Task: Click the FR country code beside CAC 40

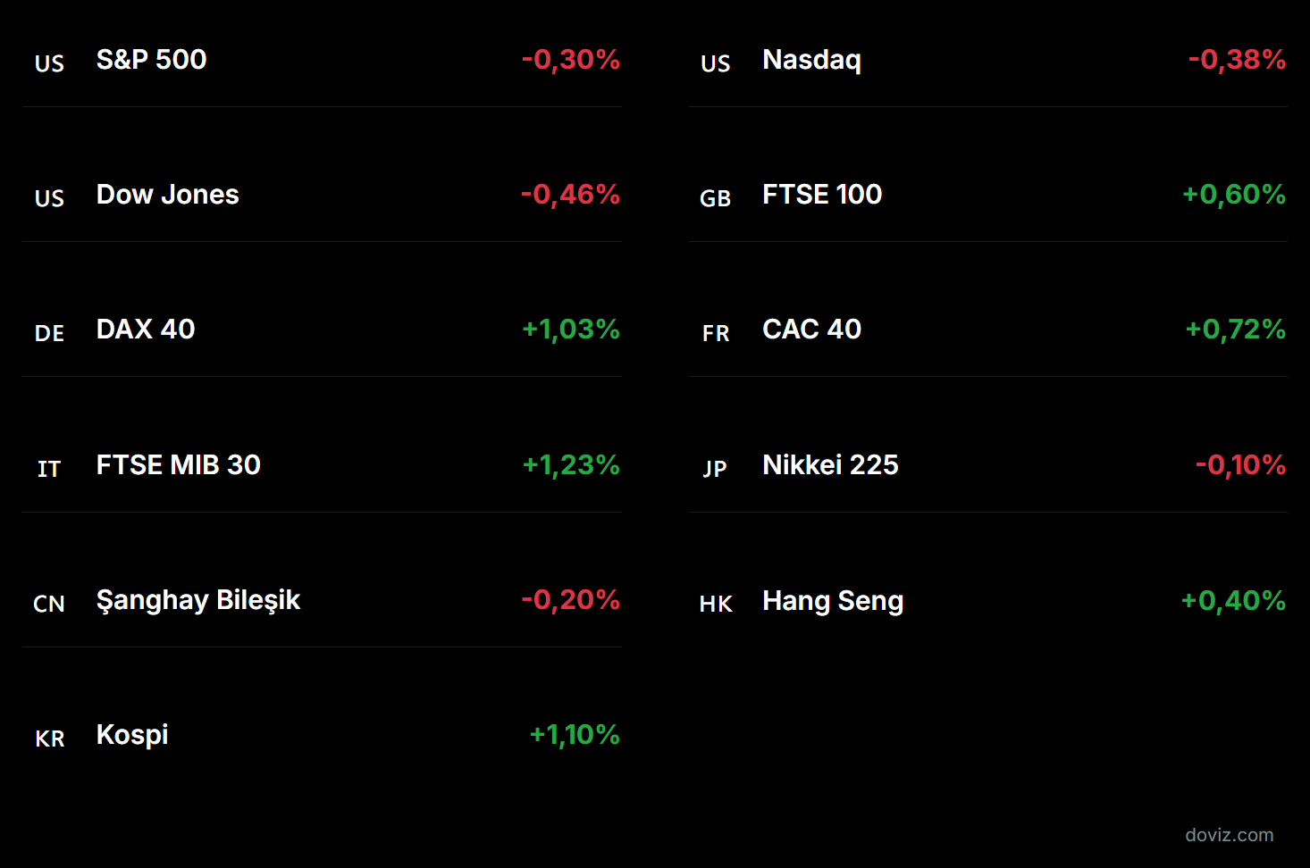Action: [715, 333]
